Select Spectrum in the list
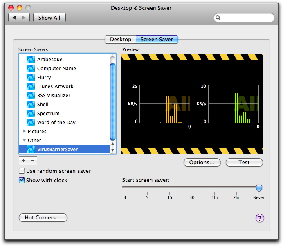Image resolution: width=283 pixels, height=246 pixels. coord(48,114)
